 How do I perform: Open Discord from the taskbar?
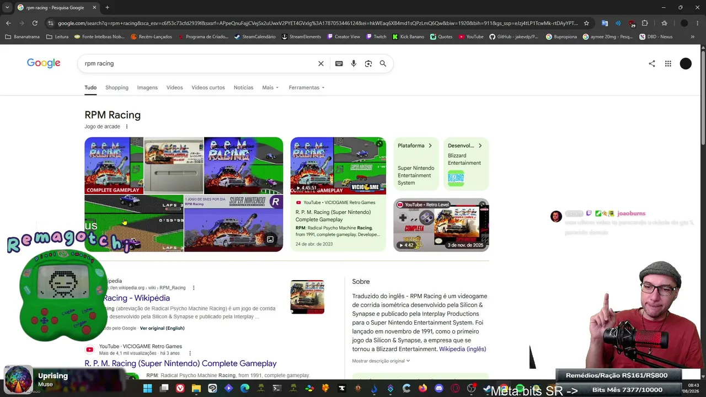[439, 388]
